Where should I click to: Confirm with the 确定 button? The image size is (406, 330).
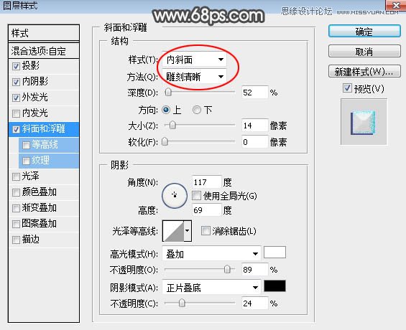tap(364, 32)
